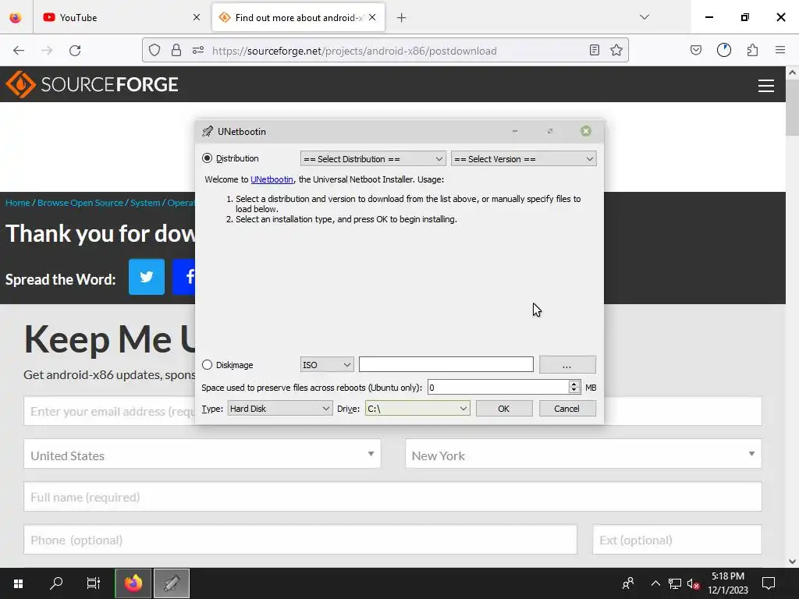Open the Firefox application menu
Viewport: 799px width, 599px height.
tap(780, 51)
